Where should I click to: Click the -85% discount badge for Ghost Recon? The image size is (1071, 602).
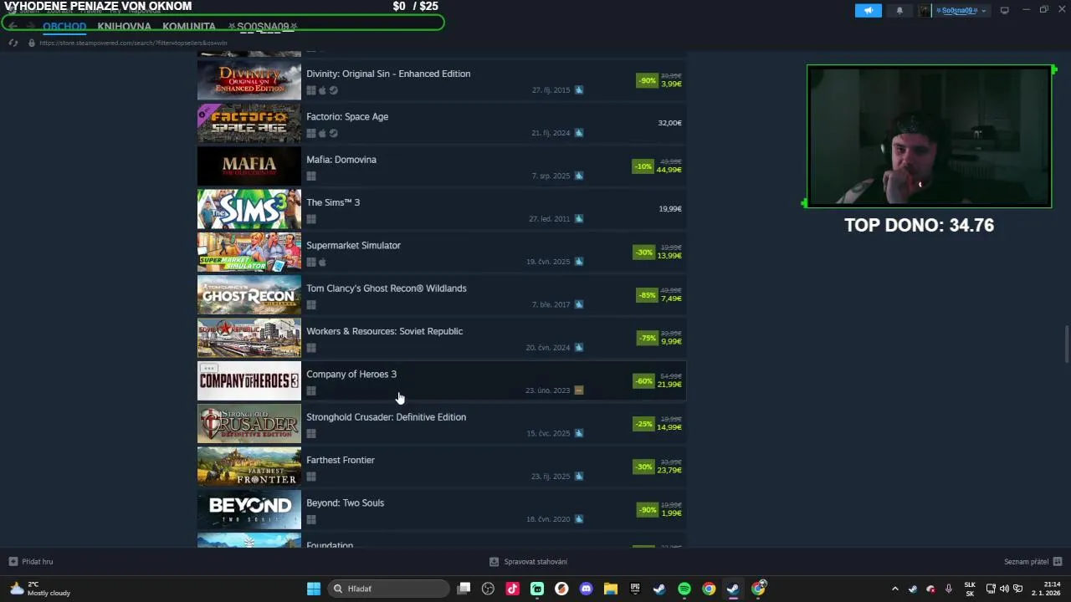coord(646,295)
